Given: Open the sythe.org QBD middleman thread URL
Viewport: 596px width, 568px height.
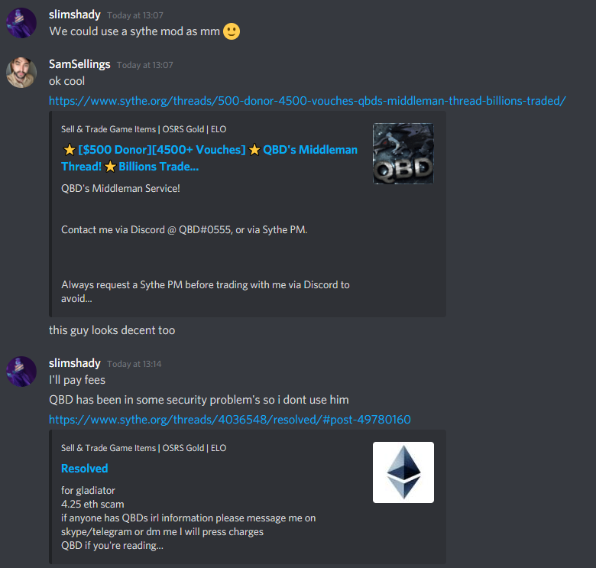Looking at the screenshot, I should point(307,101).
